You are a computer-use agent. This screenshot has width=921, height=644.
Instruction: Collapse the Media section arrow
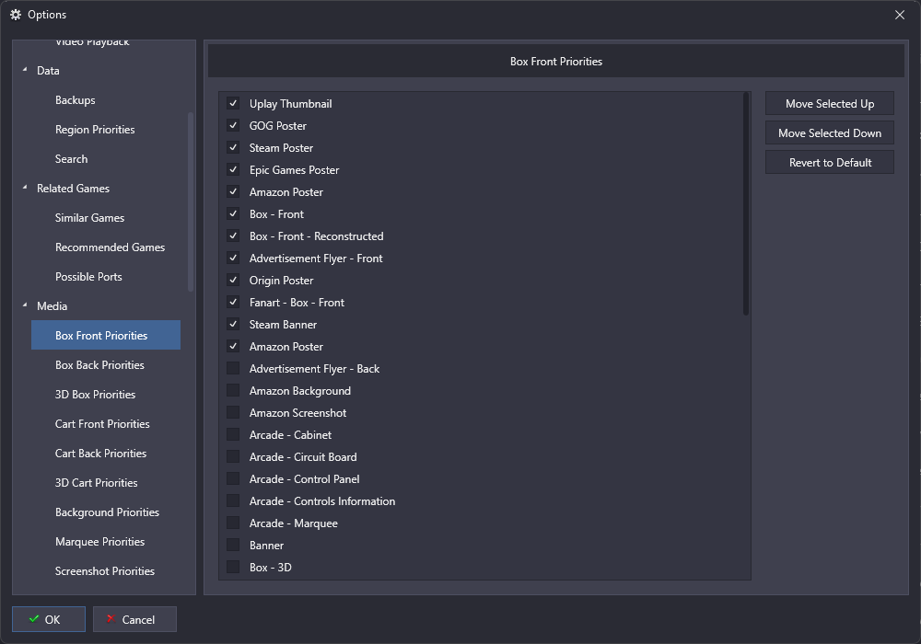pos(25,305)
